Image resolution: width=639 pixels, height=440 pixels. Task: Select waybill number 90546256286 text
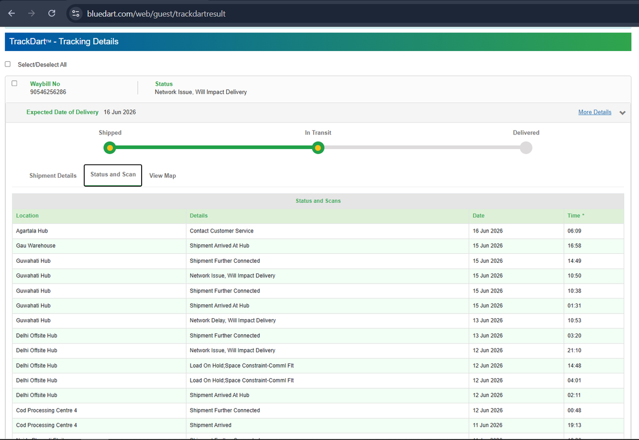click(48, 92)
